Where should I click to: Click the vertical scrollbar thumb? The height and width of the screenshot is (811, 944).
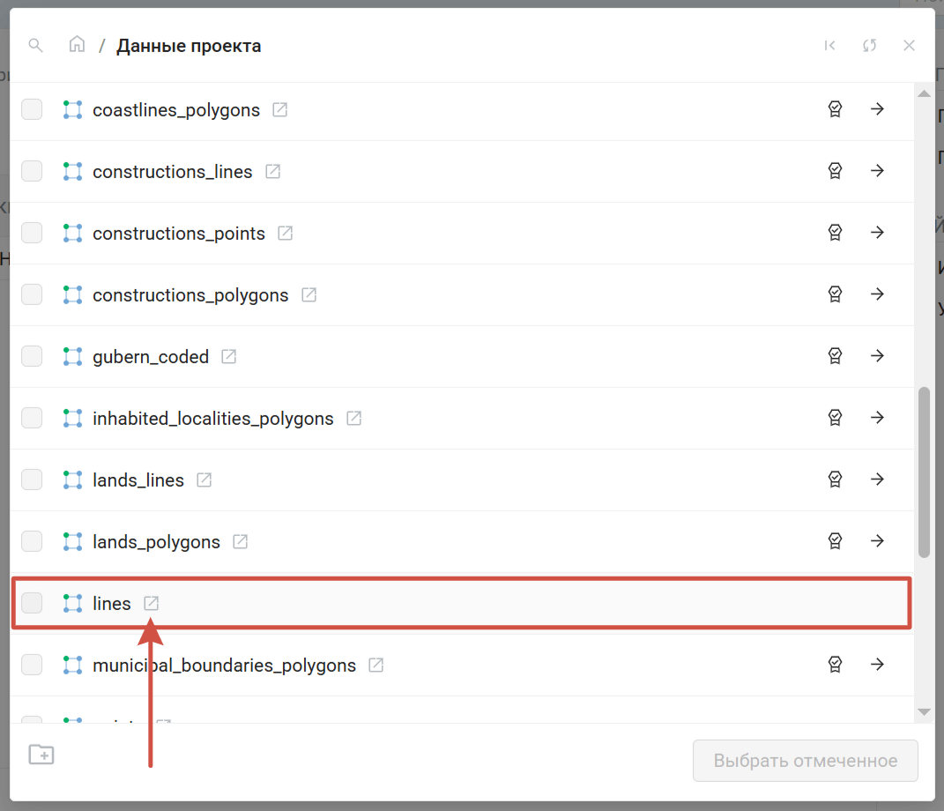click(x=924, y=472)
